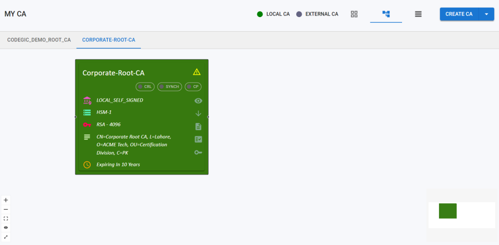Click the green node in the minimap

[447, 211]
